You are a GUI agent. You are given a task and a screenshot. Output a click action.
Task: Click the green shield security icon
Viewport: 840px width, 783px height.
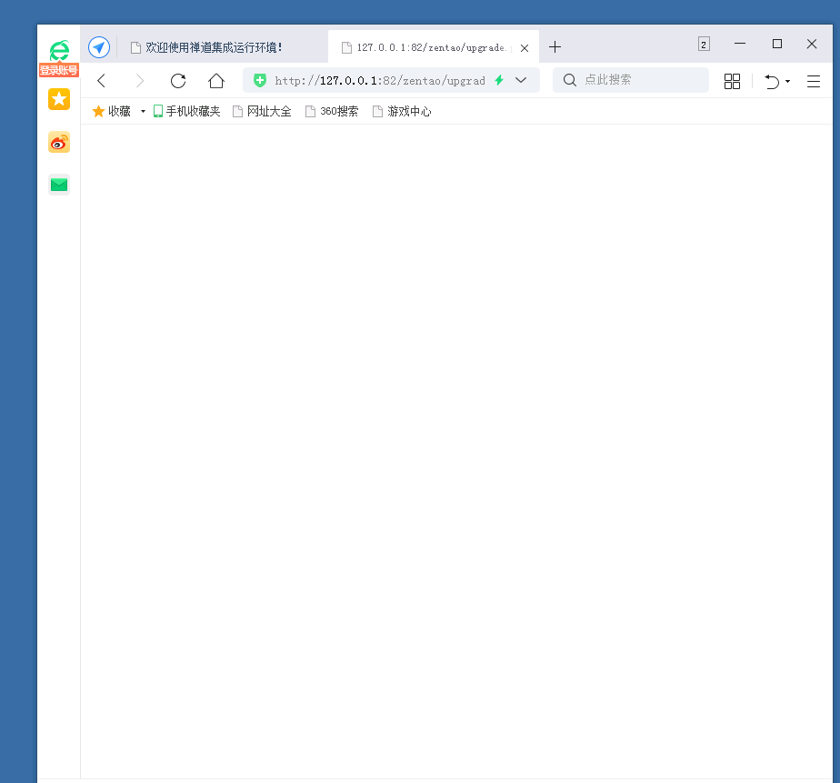(x=260, y=80)
